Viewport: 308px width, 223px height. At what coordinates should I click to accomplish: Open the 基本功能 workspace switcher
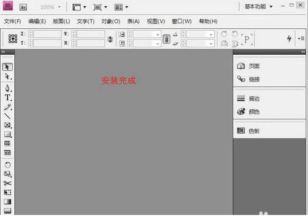(258, 7)
